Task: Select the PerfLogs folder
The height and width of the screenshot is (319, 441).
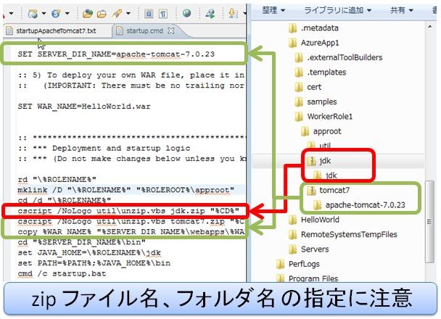Action: coord(304,264)
